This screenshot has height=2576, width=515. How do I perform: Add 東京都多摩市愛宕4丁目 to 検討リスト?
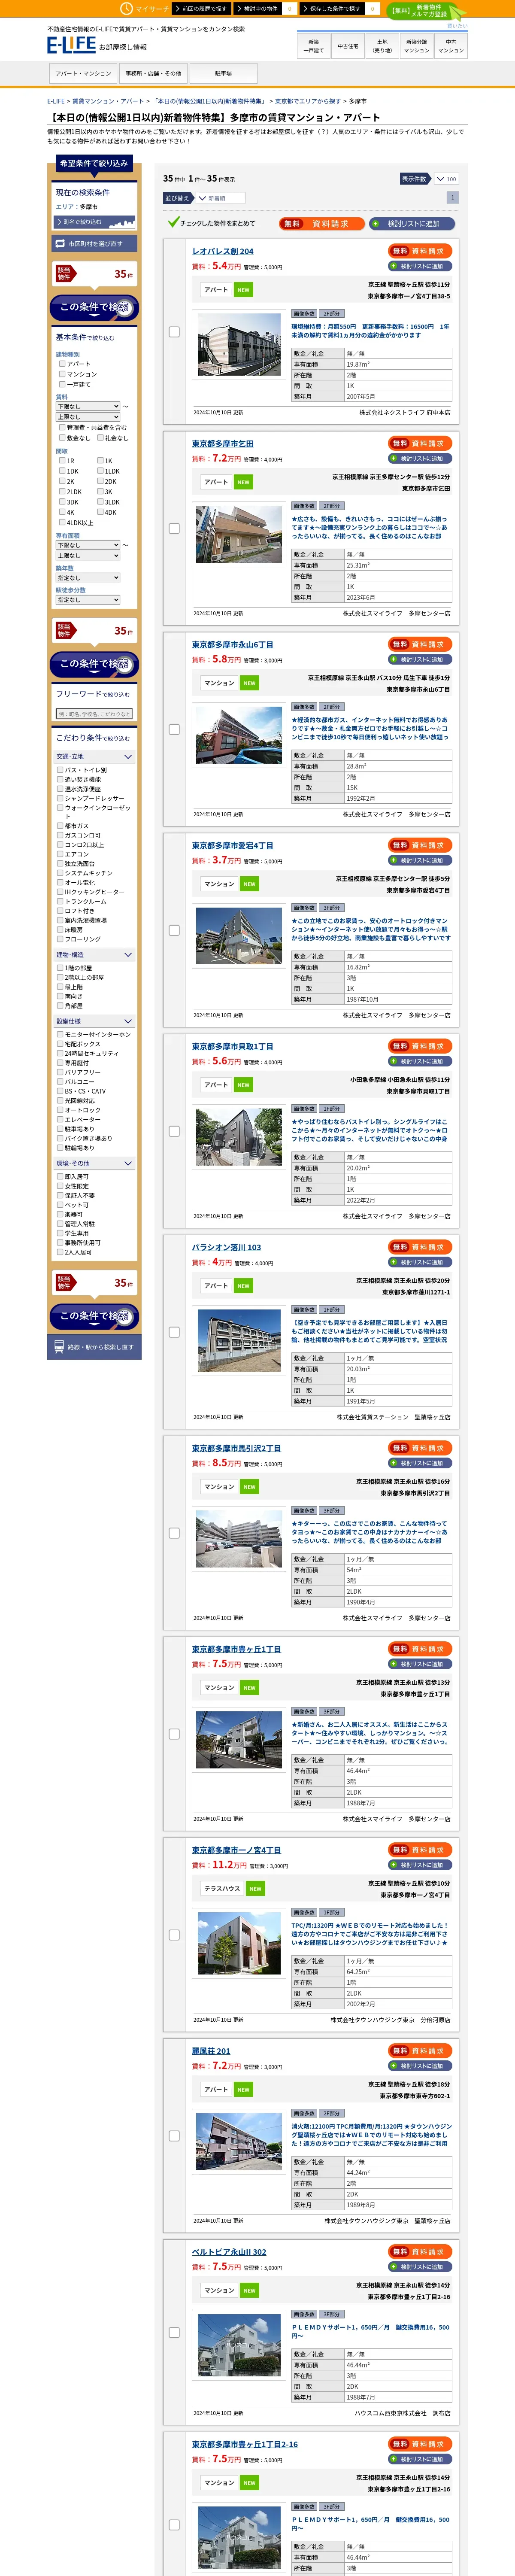pyautogui.click(x=420, y=860)
